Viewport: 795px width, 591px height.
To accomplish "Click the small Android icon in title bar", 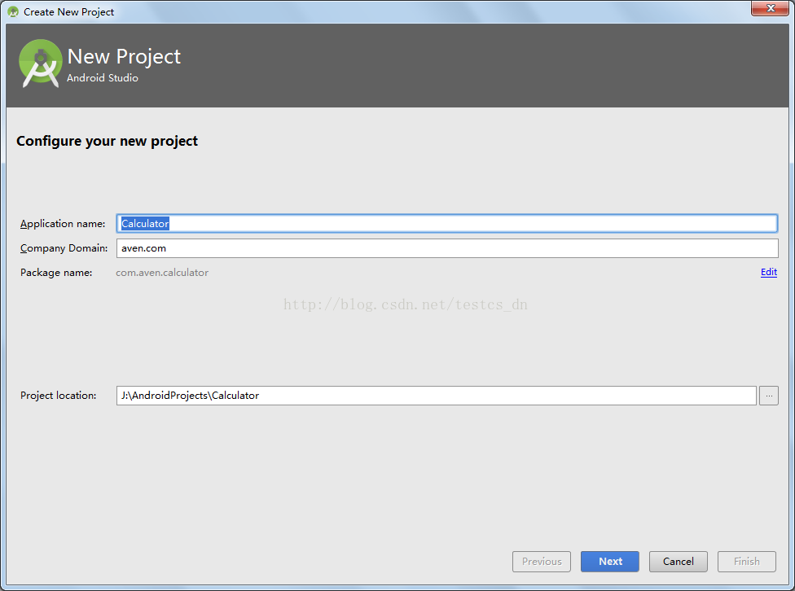I will coord(13,11).
